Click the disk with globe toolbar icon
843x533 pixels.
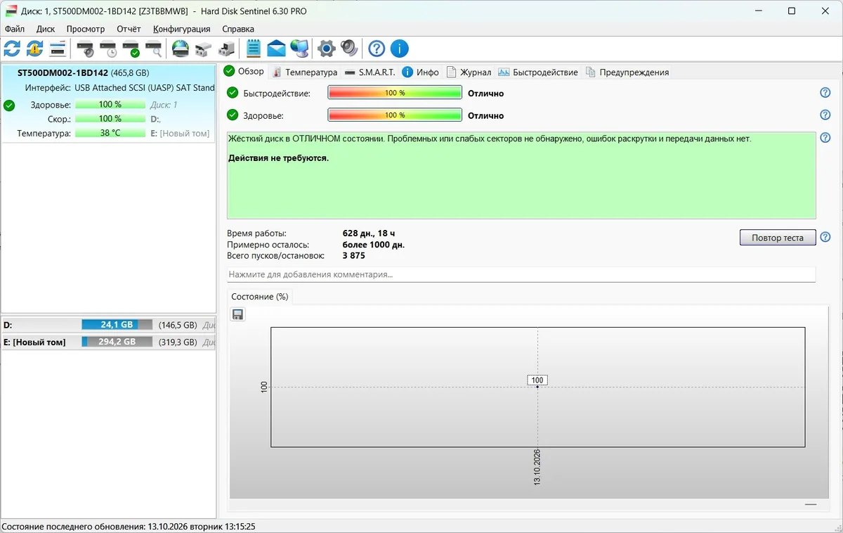coord(181,49)
